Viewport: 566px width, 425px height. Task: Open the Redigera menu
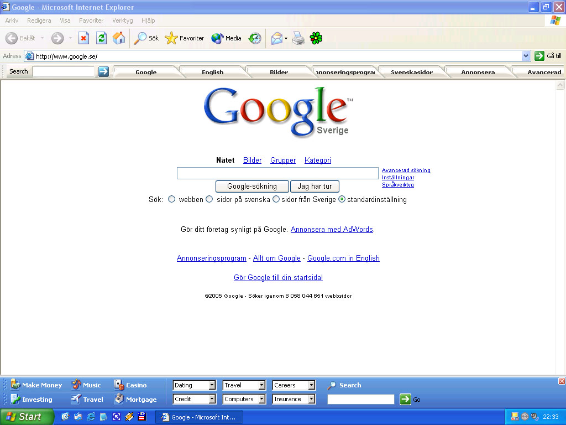39,20
